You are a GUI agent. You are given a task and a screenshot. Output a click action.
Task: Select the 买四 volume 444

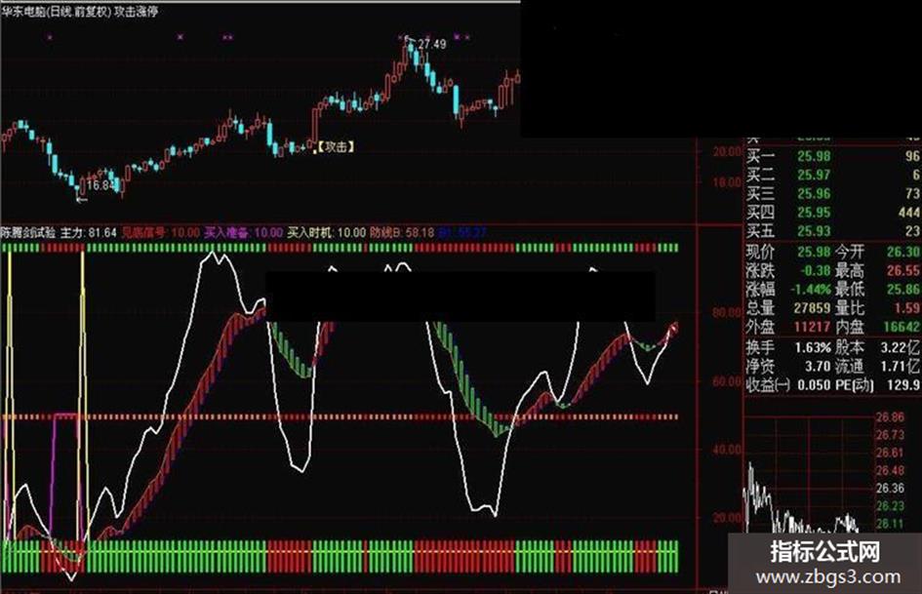(909, 213)
